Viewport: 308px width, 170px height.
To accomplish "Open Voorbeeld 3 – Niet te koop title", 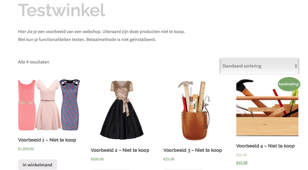I will 193,150.
